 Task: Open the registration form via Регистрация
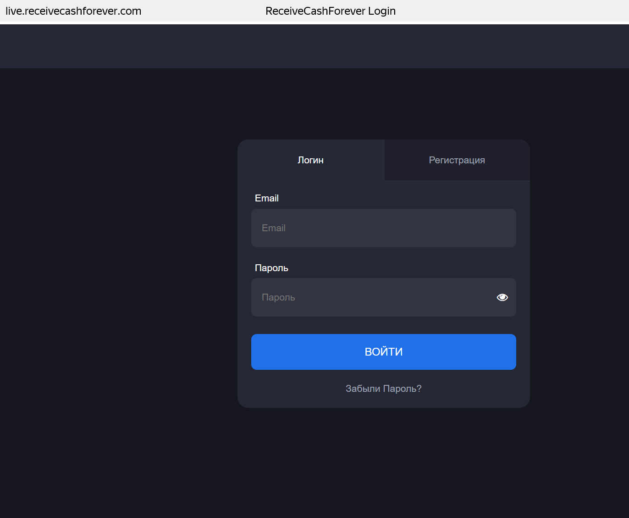457,160
